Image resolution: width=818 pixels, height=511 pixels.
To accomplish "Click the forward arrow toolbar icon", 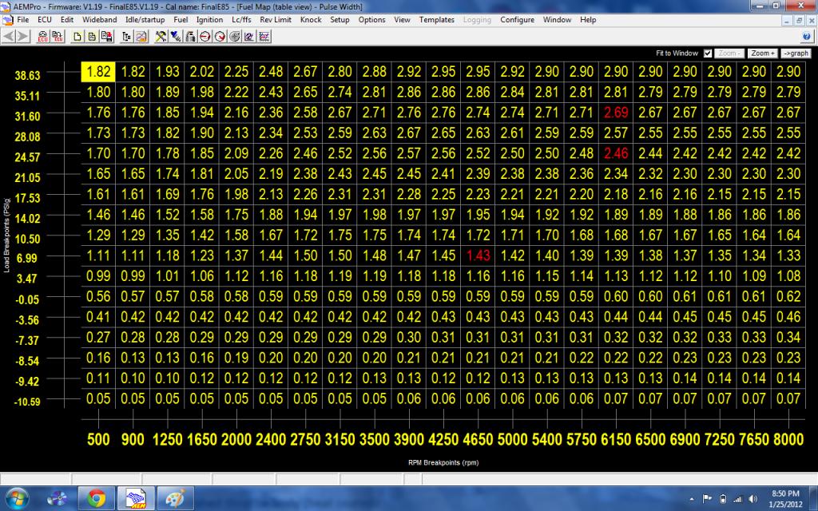I will click(x=23, y=36).
